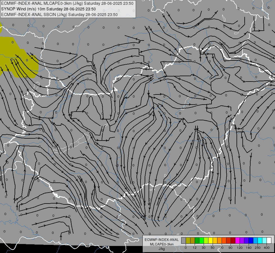Click the dark green swatch right of 12
275x253 pixels.
tap(197, 240)
